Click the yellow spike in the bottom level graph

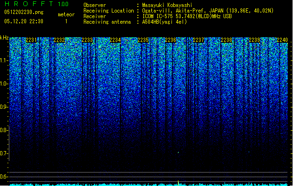(178, 183)
